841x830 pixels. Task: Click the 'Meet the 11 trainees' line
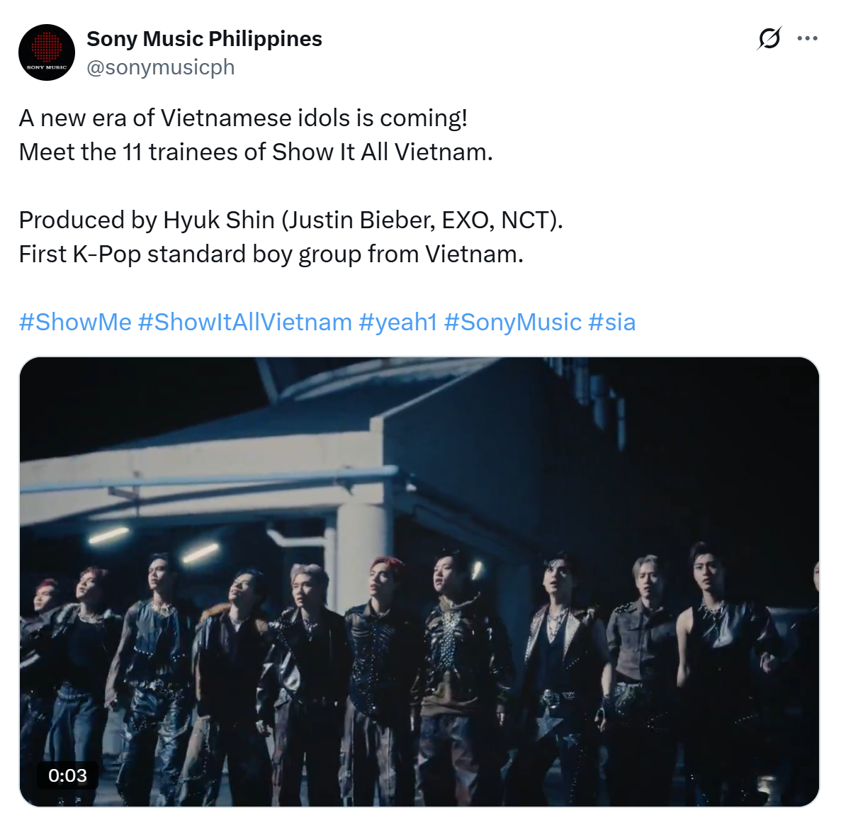(256, 152)
